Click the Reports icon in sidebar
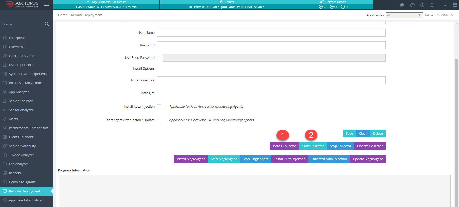Image resolution: width=459 pixels, height=207 pixels. (5, 173)
